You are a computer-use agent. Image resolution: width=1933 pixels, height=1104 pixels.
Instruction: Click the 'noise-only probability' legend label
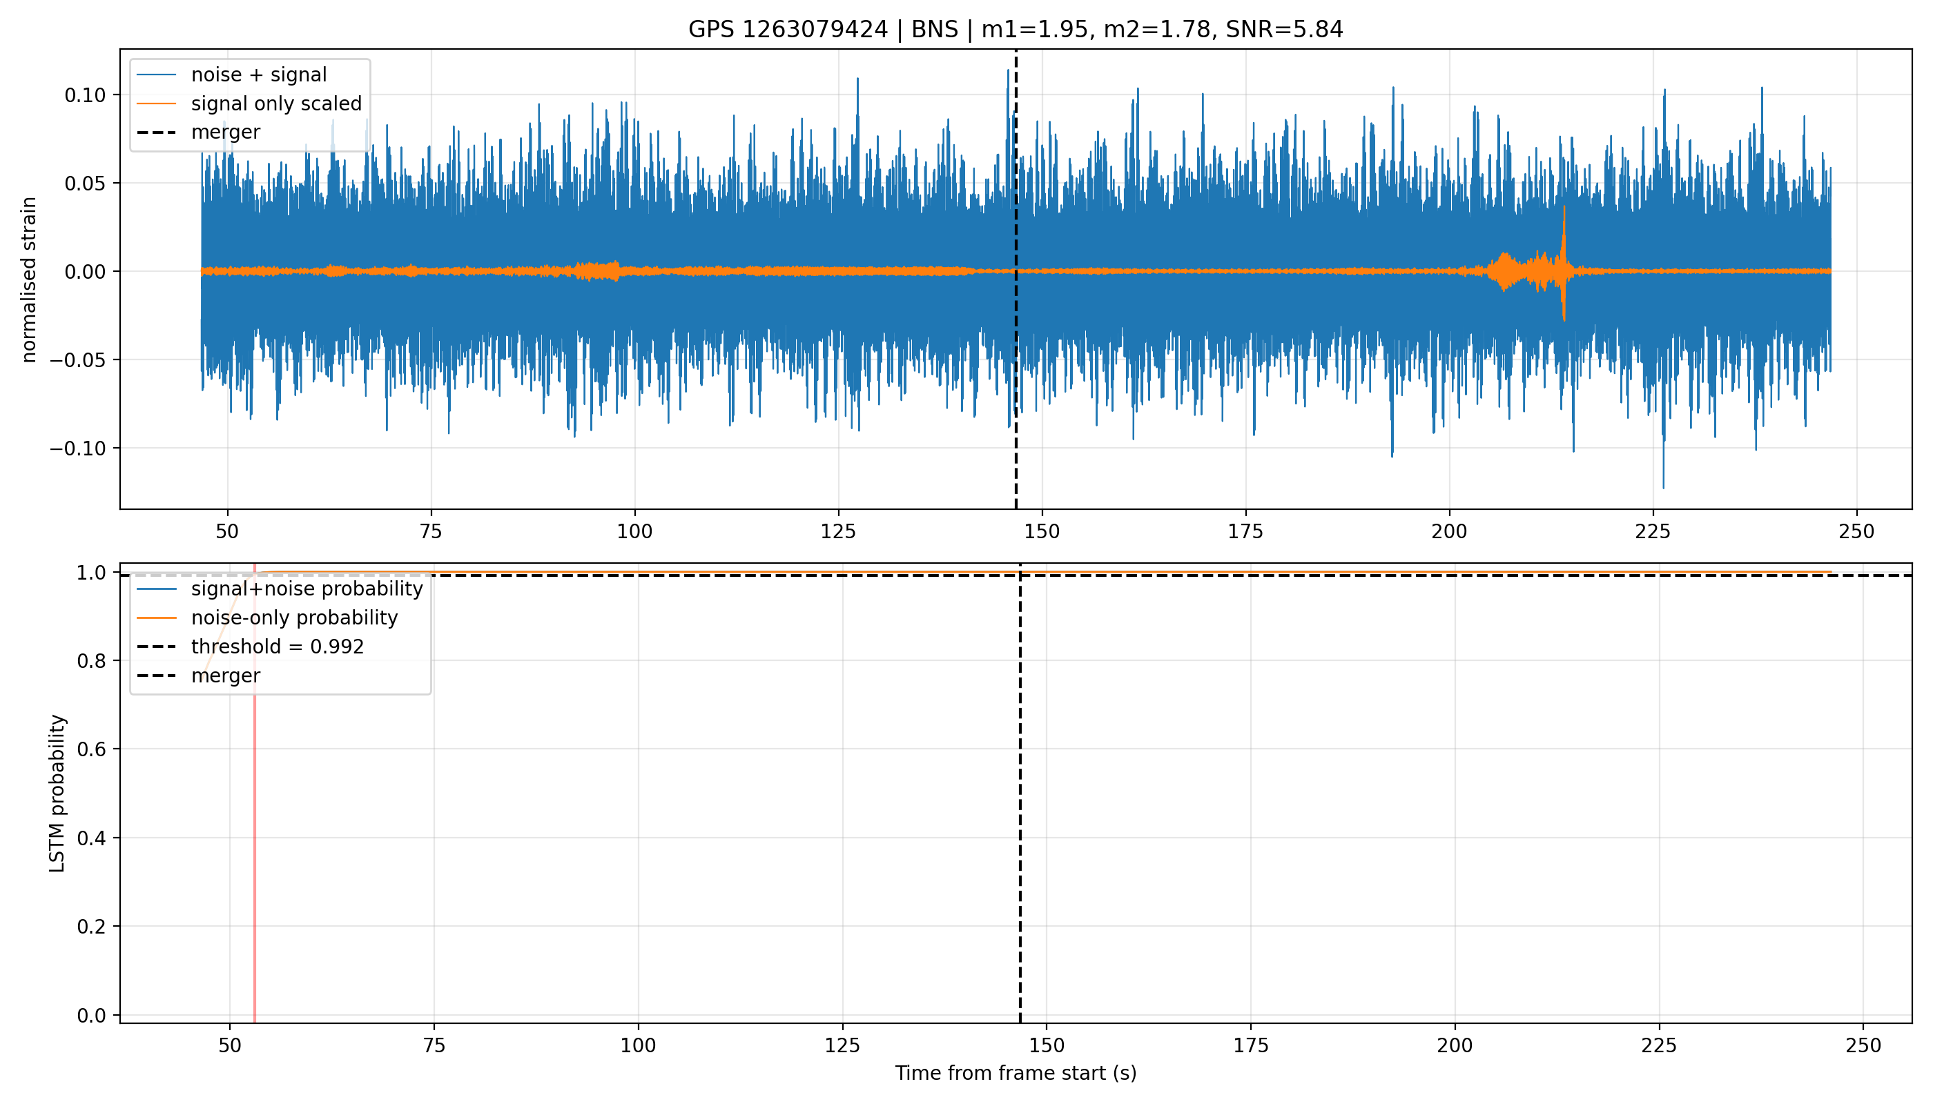pos(294,618)
